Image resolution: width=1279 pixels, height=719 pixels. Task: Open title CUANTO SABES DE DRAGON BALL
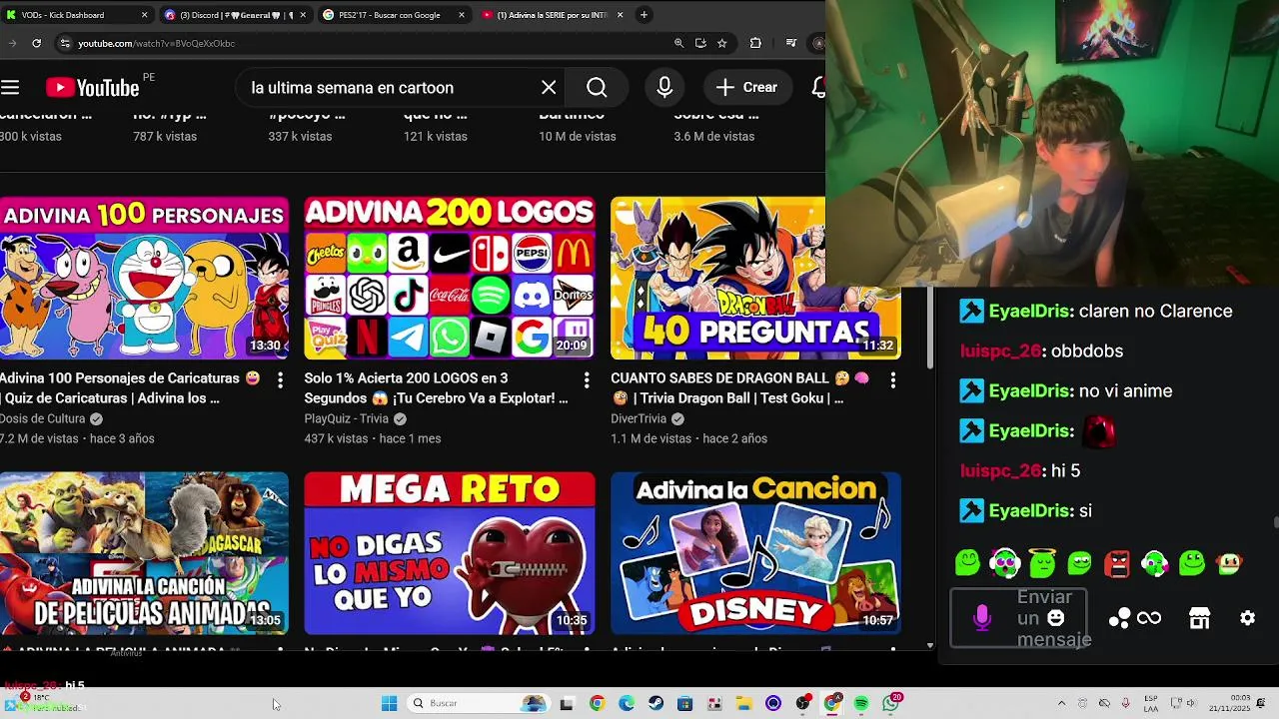coord(741,388)
